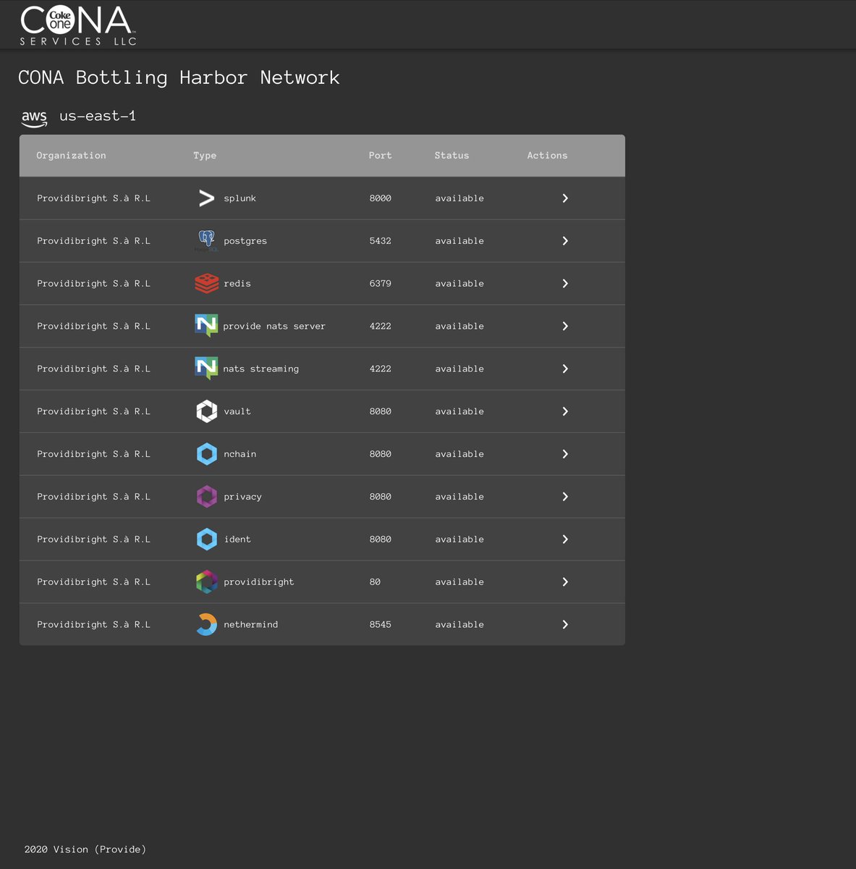Click port 5432 in the postgres row
This screenshot has height=869, width=856.
[380, 241]
